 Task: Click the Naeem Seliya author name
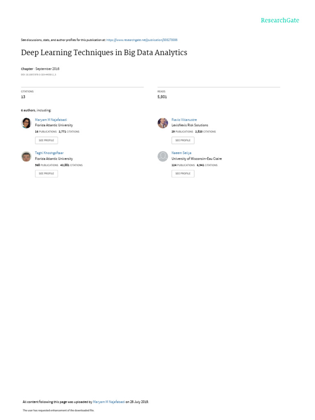click(x=181, y=153)
